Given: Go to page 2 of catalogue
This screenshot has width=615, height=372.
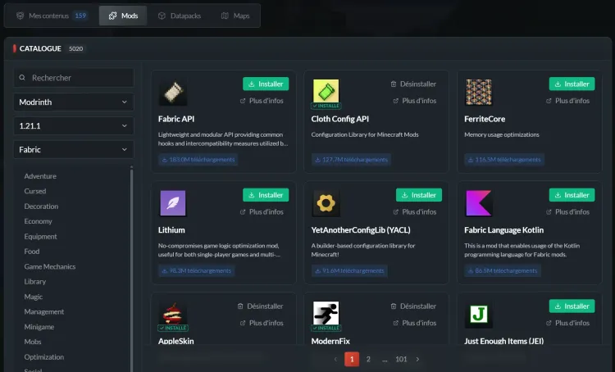Looking at the screenshot, I should pyautogui.click(x=368, y=359).
